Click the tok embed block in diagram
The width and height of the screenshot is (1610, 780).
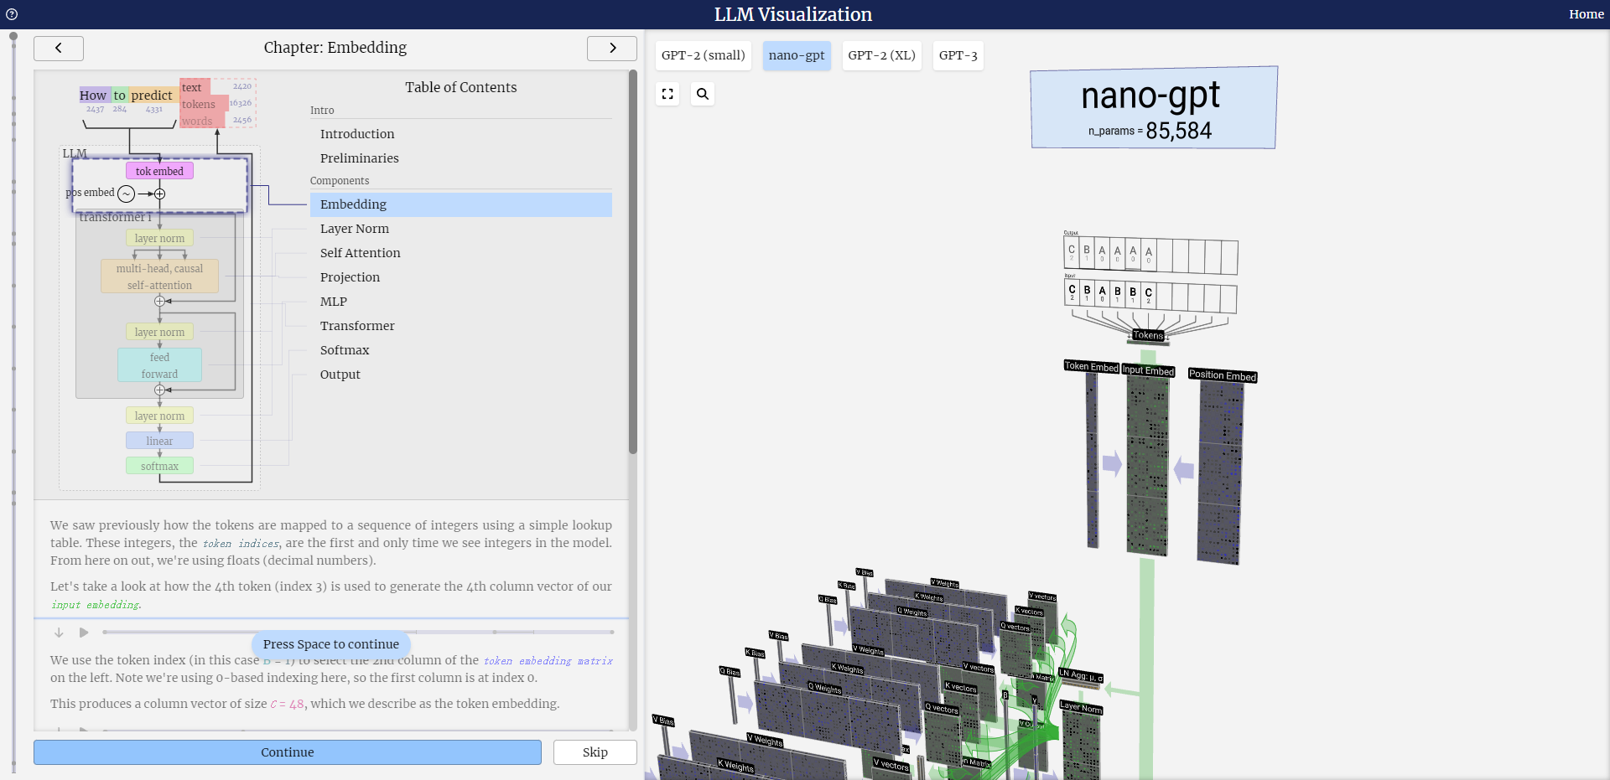(159, 171)
